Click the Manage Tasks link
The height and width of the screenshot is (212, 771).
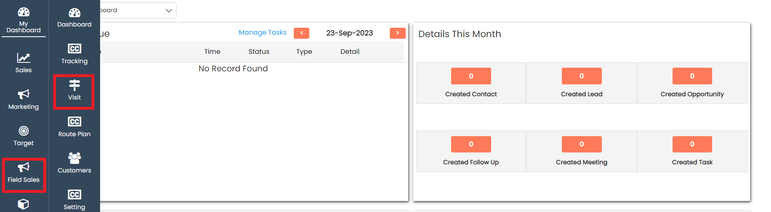pyautogui.click(x=262, y=33)
